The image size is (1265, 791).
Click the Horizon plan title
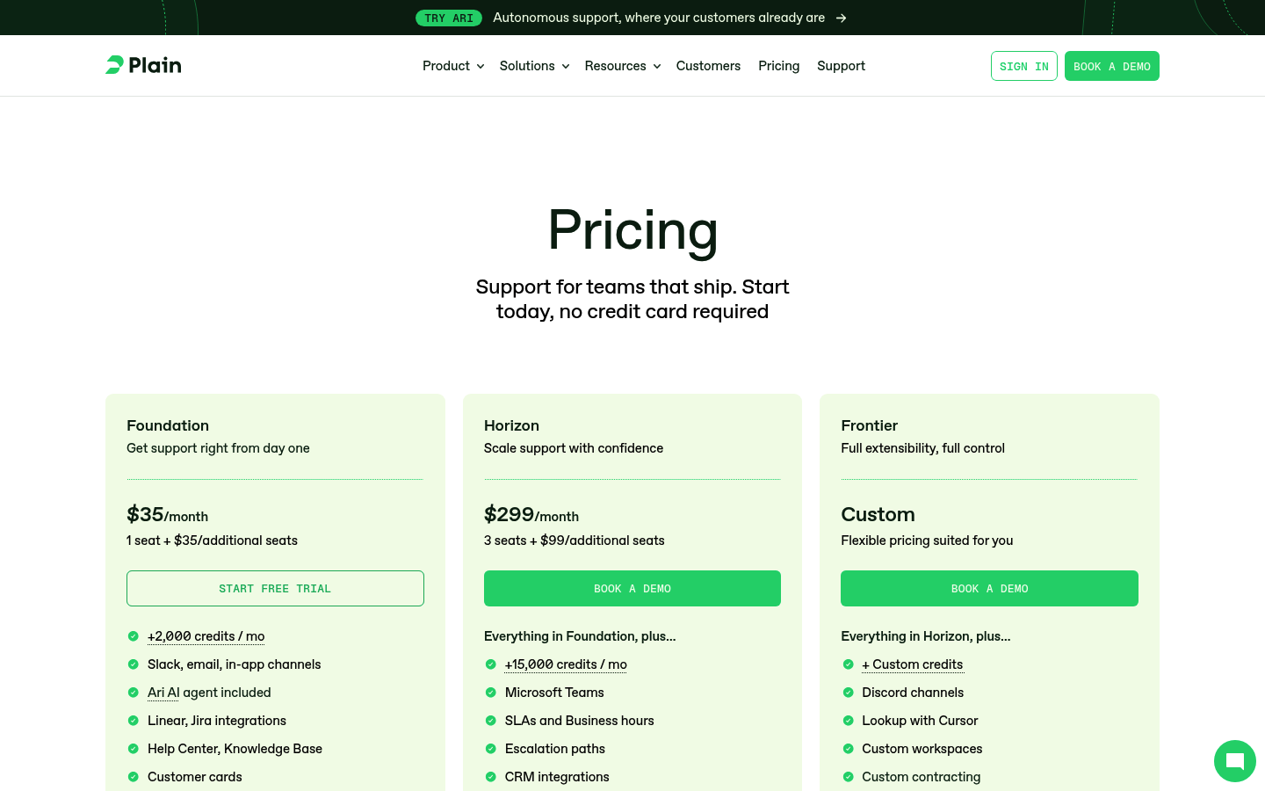click(x=511, y=425)
